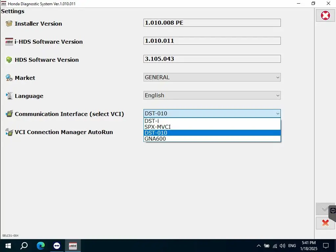Click the TeamViewer side panel tab
Screen dimensions: 336x252
coord(332,211)
